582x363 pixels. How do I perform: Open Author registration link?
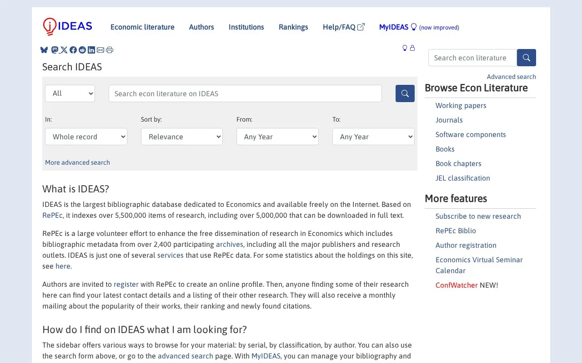point(466,245)
